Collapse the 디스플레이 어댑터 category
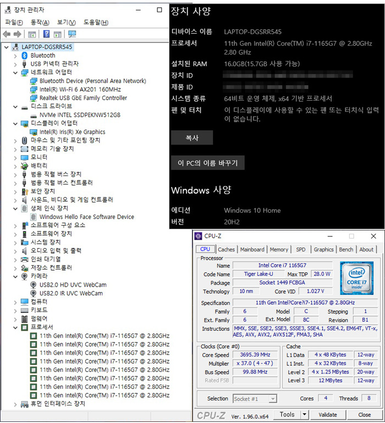 click(15, 124)
